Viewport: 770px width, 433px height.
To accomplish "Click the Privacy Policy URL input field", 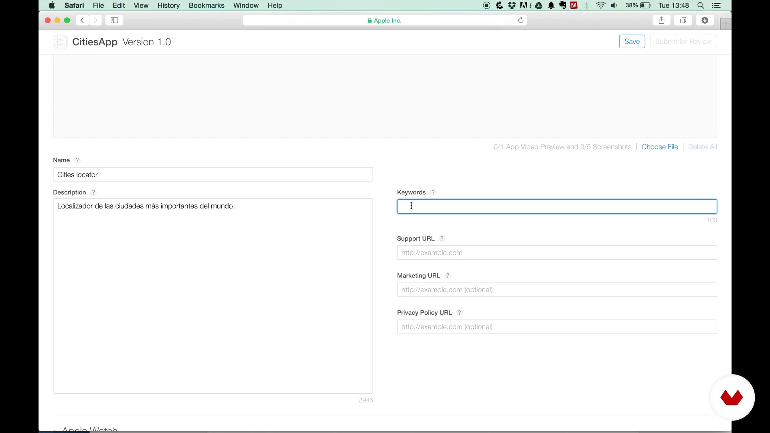I will click(557, 327).
